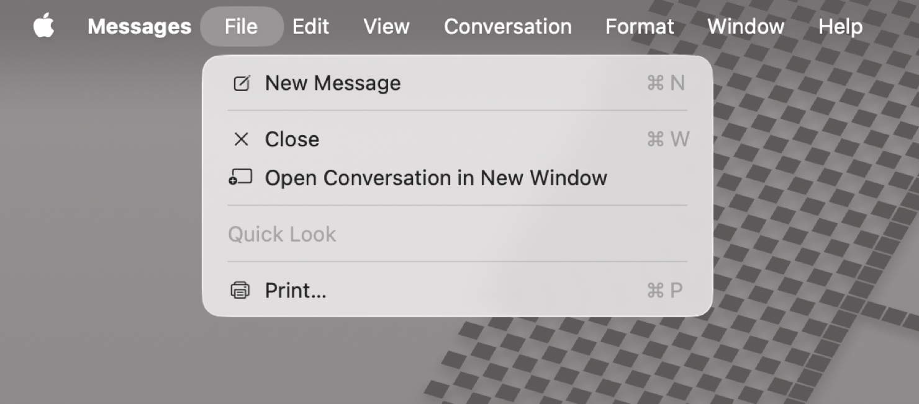Select New Message from the File menu
The height and width of the screenshot is (404, 919).
pyautogui.click(x=333, y=82)
